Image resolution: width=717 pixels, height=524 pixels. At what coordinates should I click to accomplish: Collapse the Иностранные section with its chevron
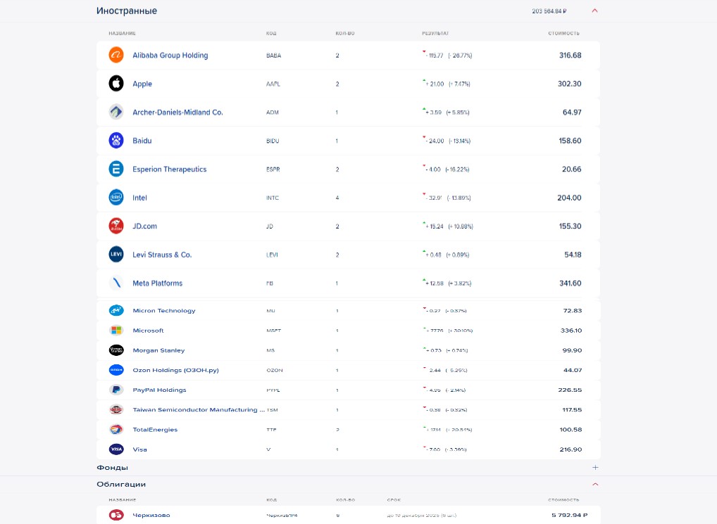coord(594,11)
